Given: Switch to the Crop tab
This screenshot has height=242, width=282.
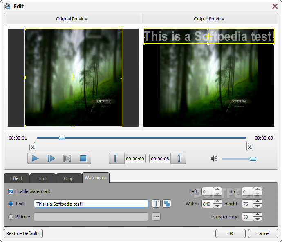Looking at the screenshot, I should coord(69,178).
